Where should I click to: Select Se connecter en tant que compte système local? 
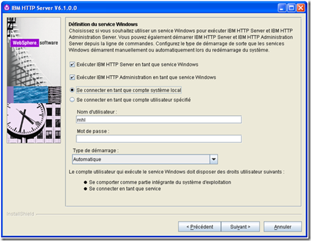72,90
